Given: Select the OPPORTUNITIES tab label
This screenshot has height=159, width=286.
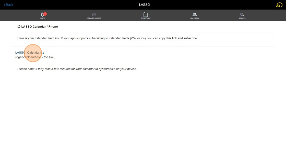Looking at the screenshot, I should (x=94, y=18).
